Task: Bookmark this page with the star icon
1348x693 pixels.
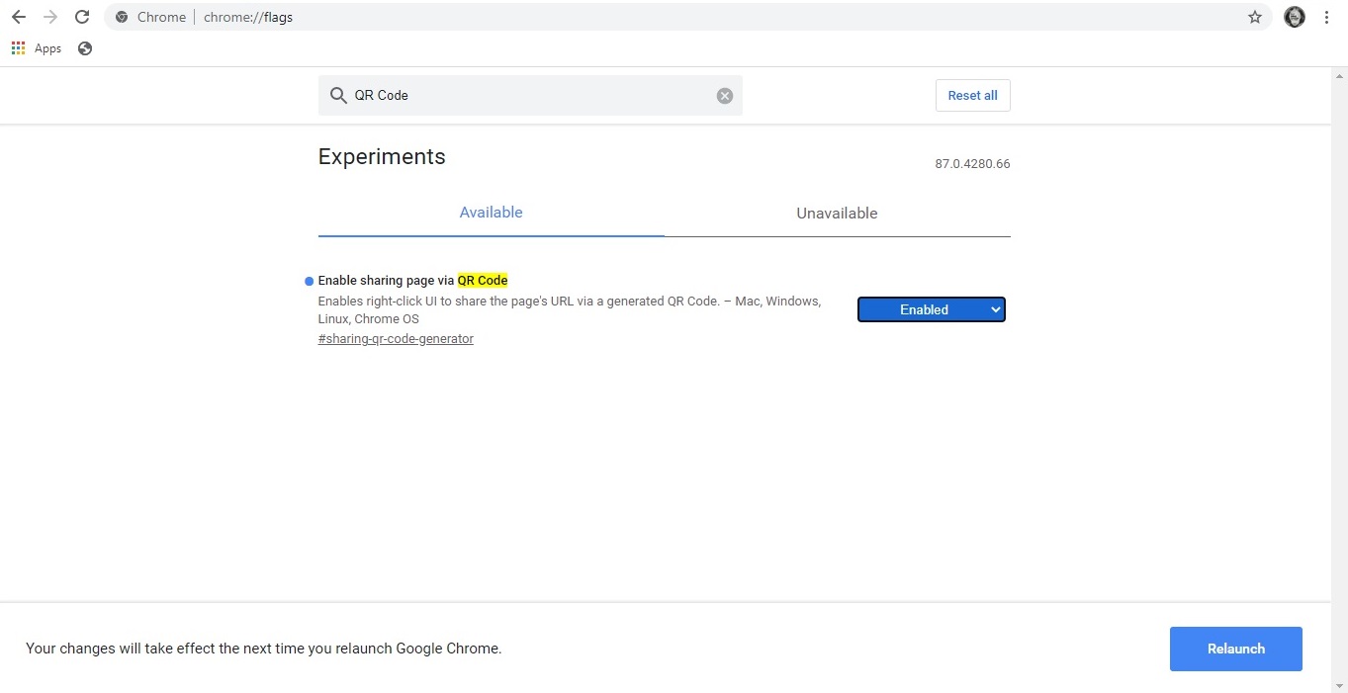Action: pyautogui.click(x=1254, y=17)
